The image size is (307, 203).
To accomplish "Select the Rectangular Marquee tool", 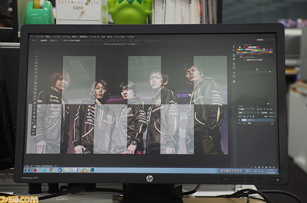I will coord(36,59).
